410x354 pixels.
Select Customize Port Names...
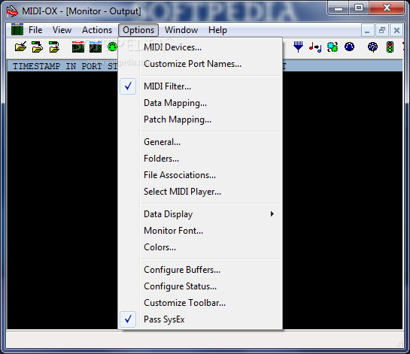coord(200,64)
